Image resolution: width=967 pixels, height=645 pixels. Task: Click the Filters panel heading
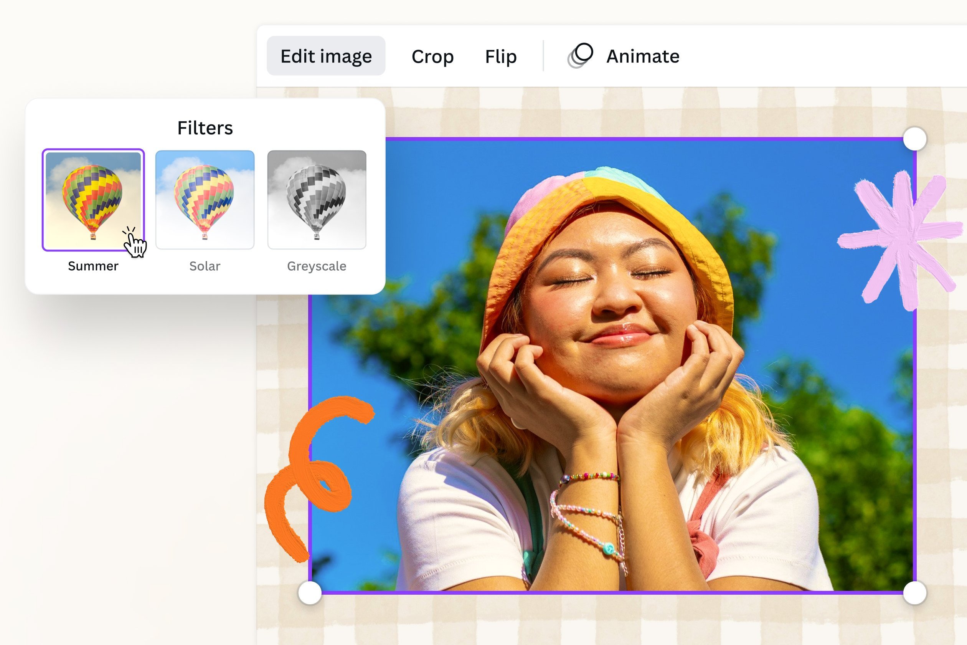(205, 128)
